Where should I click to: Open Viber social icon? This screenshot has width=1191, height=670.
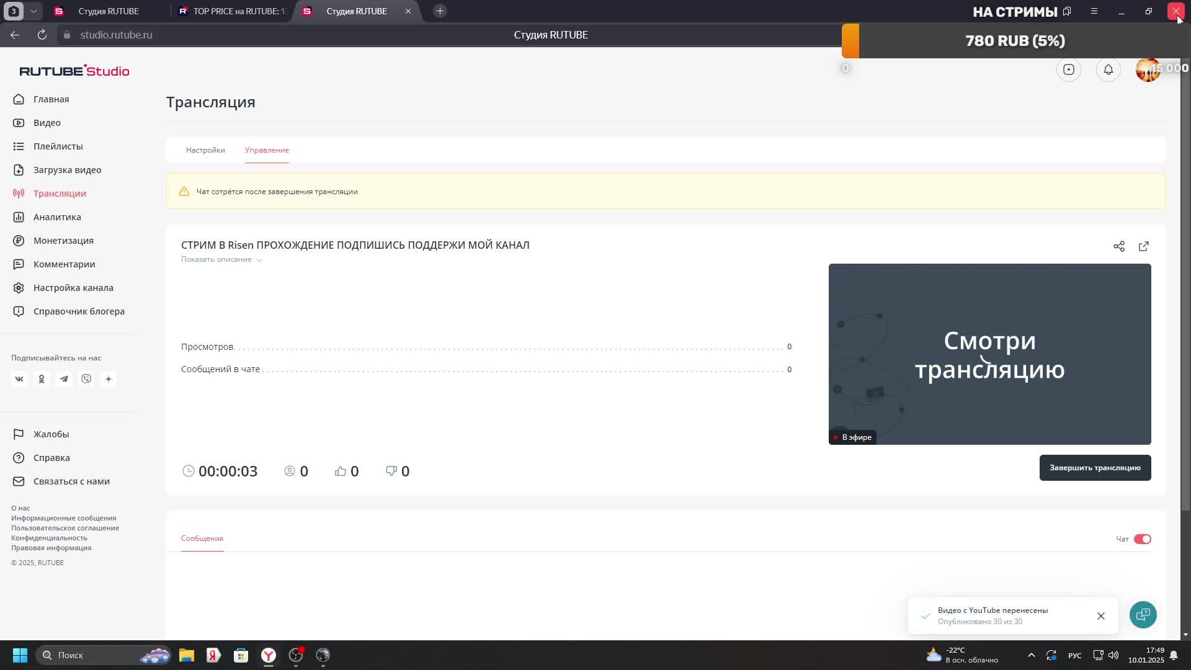(x=86, y=379)
